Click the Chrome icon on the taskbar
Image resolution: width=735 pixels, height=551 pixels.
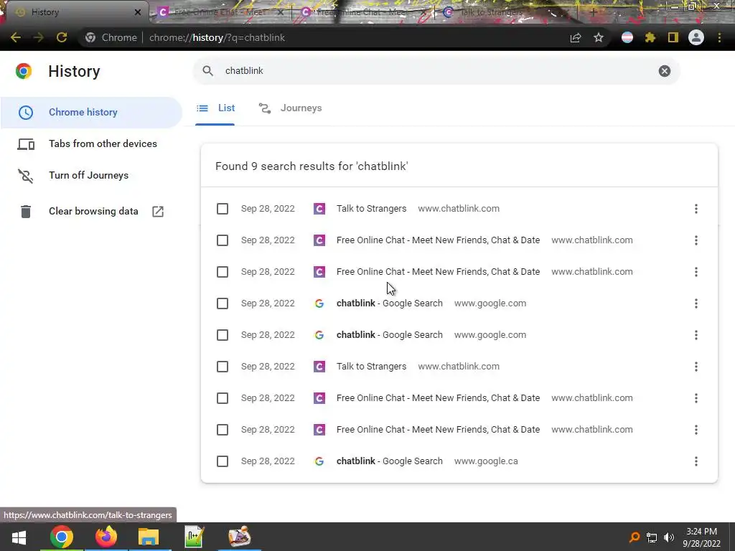62,537
